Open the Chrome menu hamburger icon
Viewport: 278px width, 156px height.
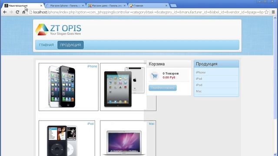click(x=273, y=12)
